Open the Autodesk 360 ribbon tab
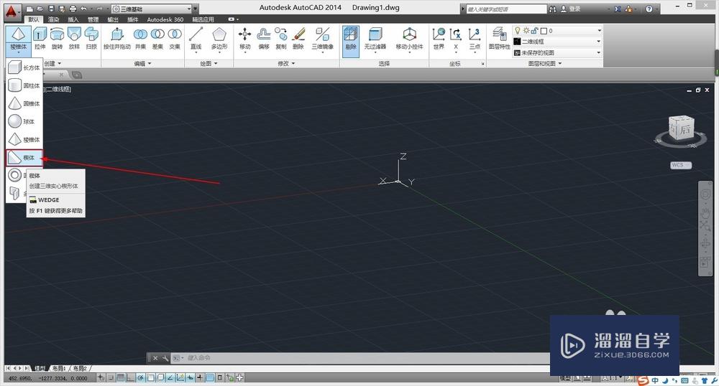This screenshot has height=386, width=719. tap(165, 19)
